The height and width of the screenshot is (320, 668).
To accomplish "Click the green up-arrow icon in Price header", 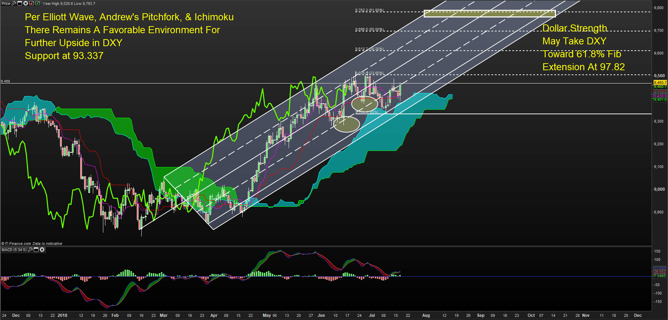I will click(37, 3).
